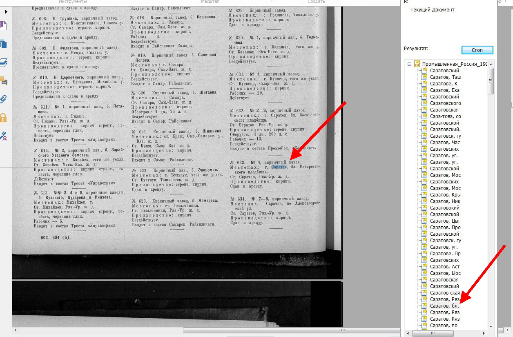Jump to result 'Саратове, К'
The height and width of the screenshot is (337, 513).
tap(444, 84)
